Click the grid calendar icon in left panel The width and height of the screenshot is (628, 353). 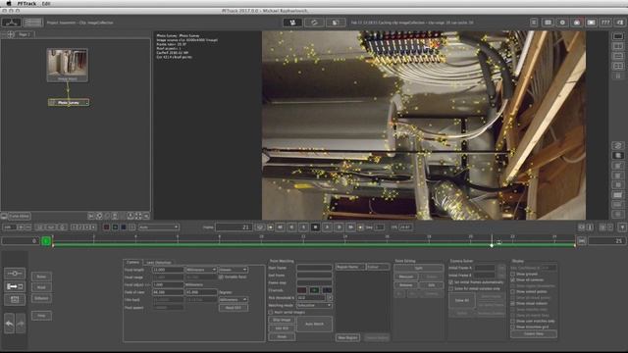coord(15,299)
